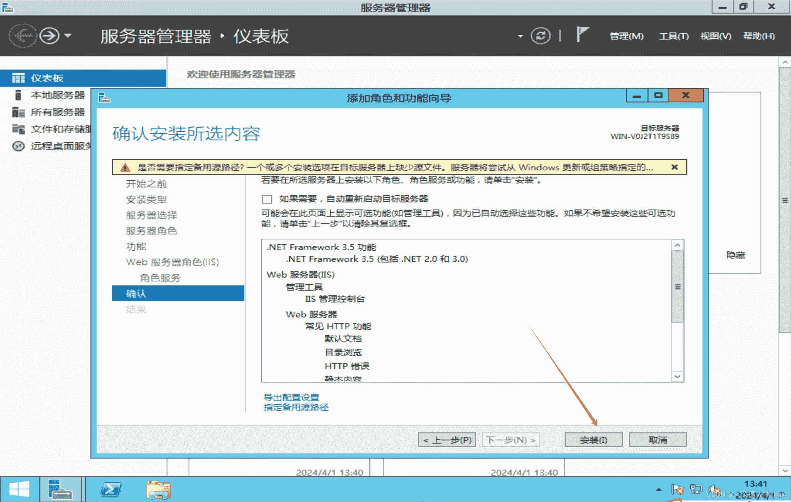The image size is (791, 502).
Task: Open the dropdown next to the refresh icon
Action: pos(521,36)
